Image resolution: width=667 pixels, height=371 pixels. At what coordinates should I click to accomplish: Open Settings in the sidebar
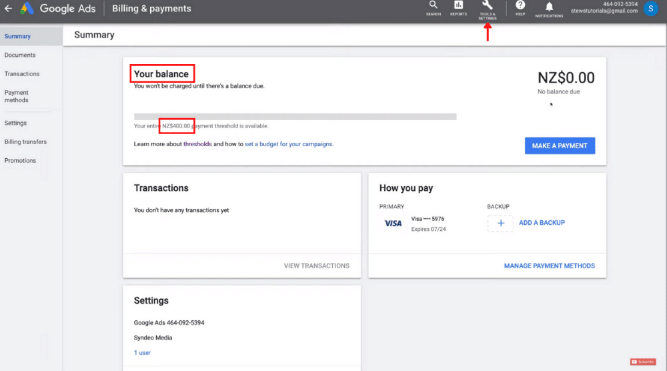point(16,123)
